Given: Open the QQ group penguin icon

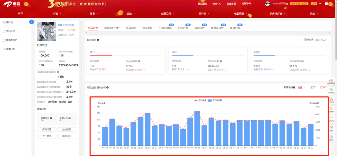Looking at the screenshot, I should click(331, 99).
